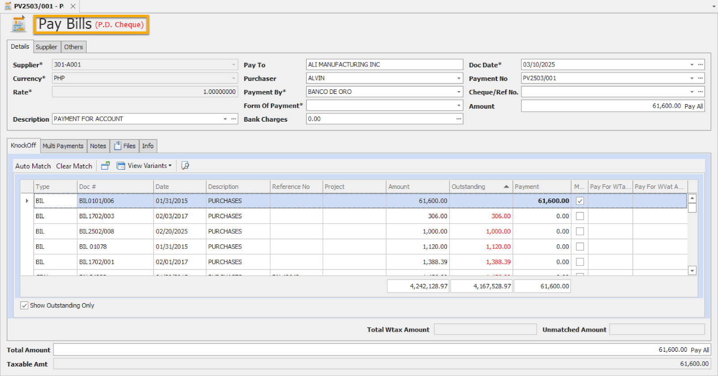This screenshot has width=718, height=376.
Task: Click the Unmatched Amount field
Action: coord(657,329)
